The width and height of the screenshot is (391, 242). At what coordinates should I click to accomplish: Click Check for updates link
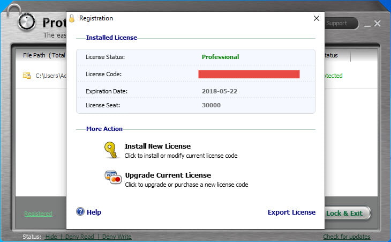tap(347, 237)
